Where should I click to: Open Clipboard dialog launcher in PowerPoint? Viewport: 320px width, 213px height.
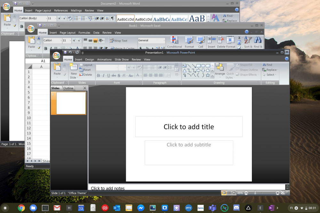click(x=66, y=82)
